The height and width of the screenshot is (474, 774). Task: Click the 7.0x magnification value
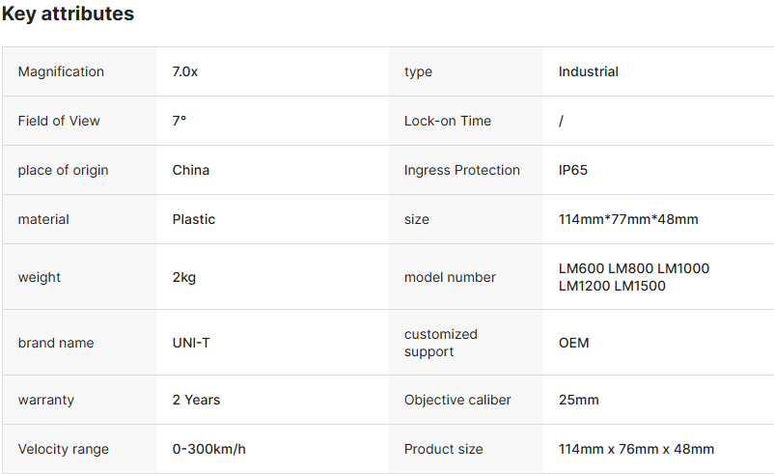pos(185,71)
